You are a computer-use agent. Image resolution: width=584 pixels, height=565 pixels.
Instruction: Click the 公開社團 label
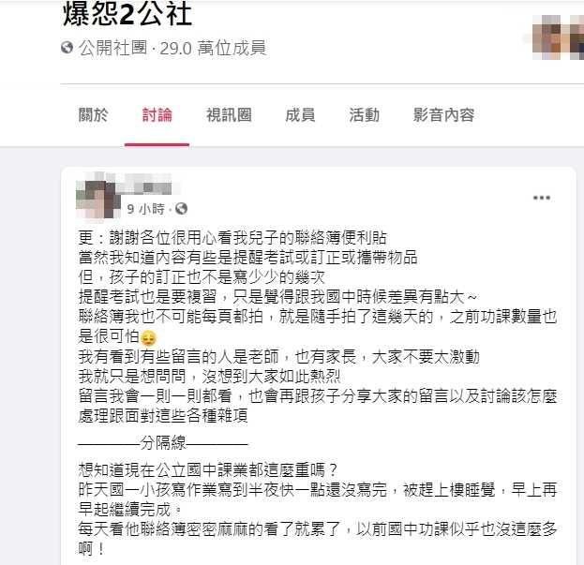point(113,48)
